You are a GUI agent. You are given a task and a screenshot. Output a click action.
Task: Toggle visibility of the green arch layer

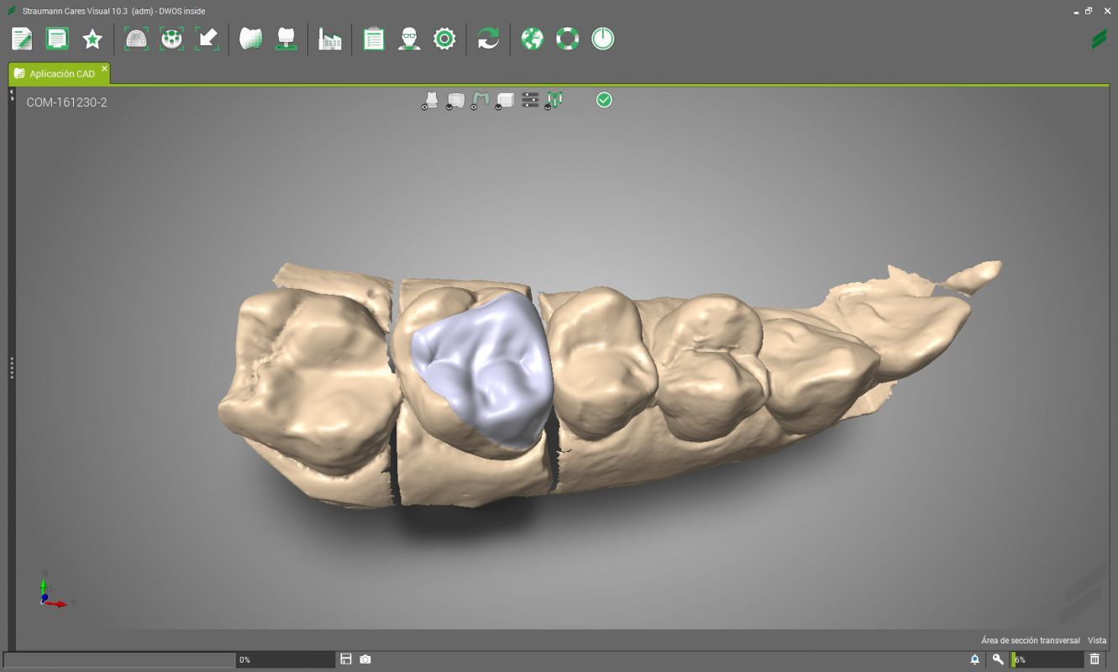480,101
